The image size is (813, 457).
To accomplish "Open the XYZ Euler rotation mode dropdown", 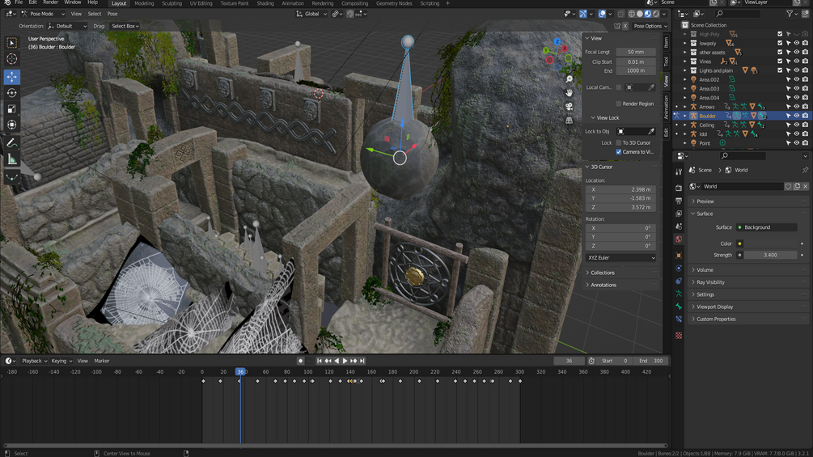I will tap(620, 258).
